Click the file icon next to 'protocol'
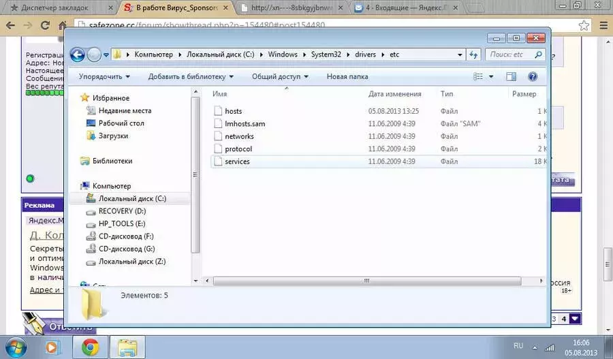613x359 pixels. (218, 149)
